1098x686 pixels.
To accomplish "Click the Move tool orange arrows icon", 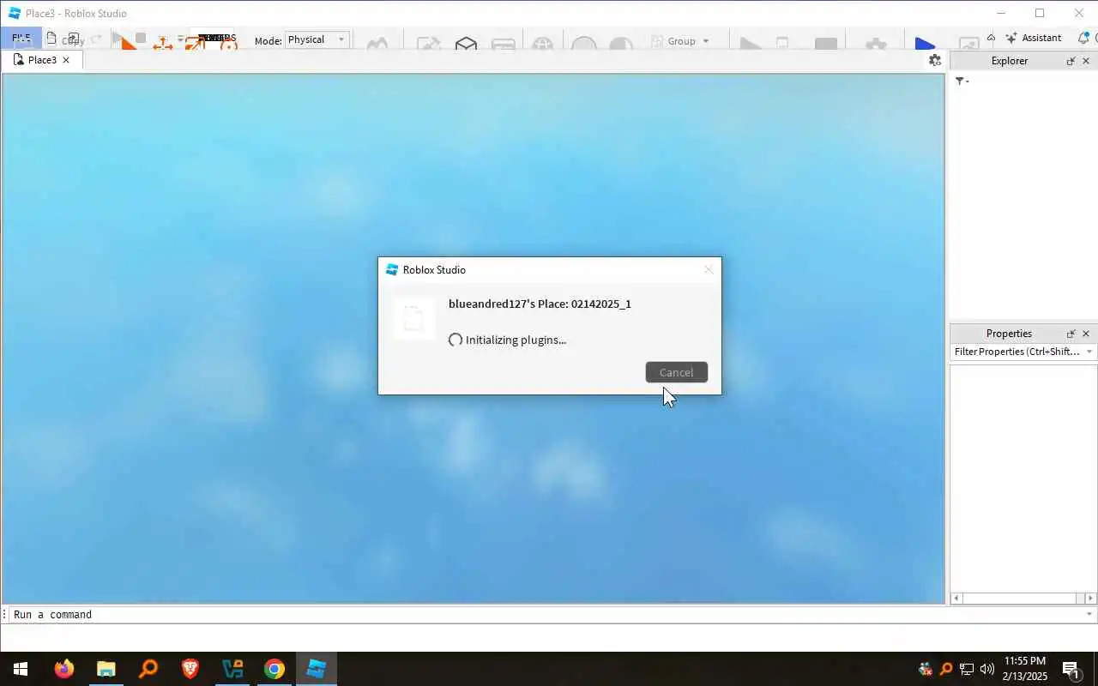I will pyautogui.click(x=162, y=43).
